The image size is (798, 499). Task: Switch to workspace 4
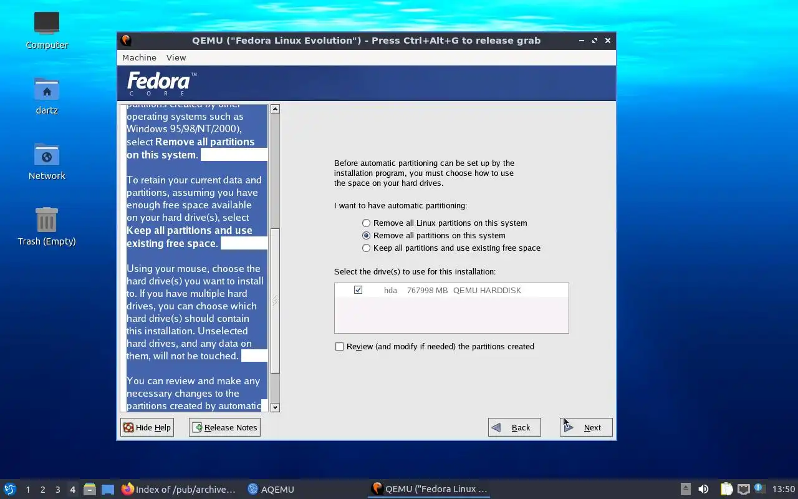click(72, 489)
